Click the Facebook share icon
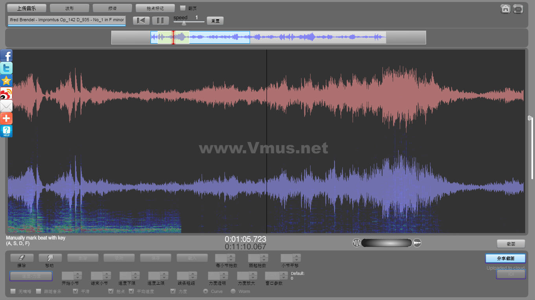 (x=6, y=56)
